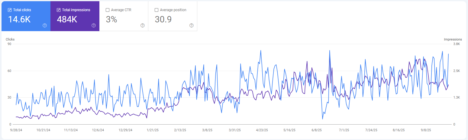
Task: Open help icon on Total impressions card
Action: 94,25
